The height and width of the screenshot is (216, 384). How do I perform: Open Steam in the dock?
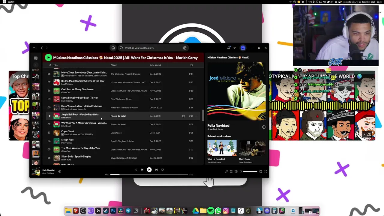(x=106, y=211)
